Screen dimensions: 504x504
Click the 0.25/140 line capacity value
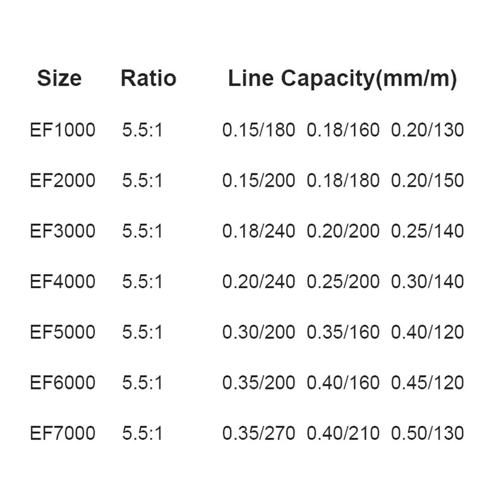pos(427,231)
